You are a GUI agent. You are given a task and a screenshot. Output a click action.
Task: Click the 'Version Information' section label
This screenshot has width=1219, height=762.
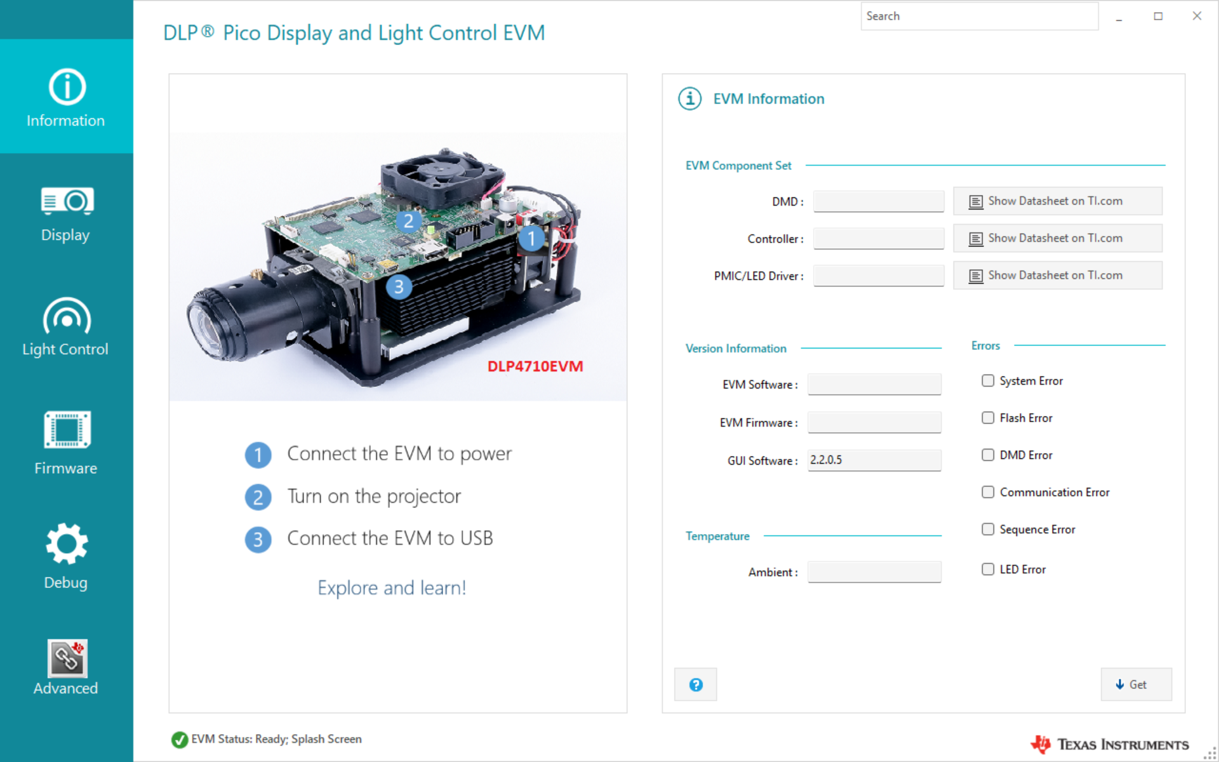(x=736, y=349)
